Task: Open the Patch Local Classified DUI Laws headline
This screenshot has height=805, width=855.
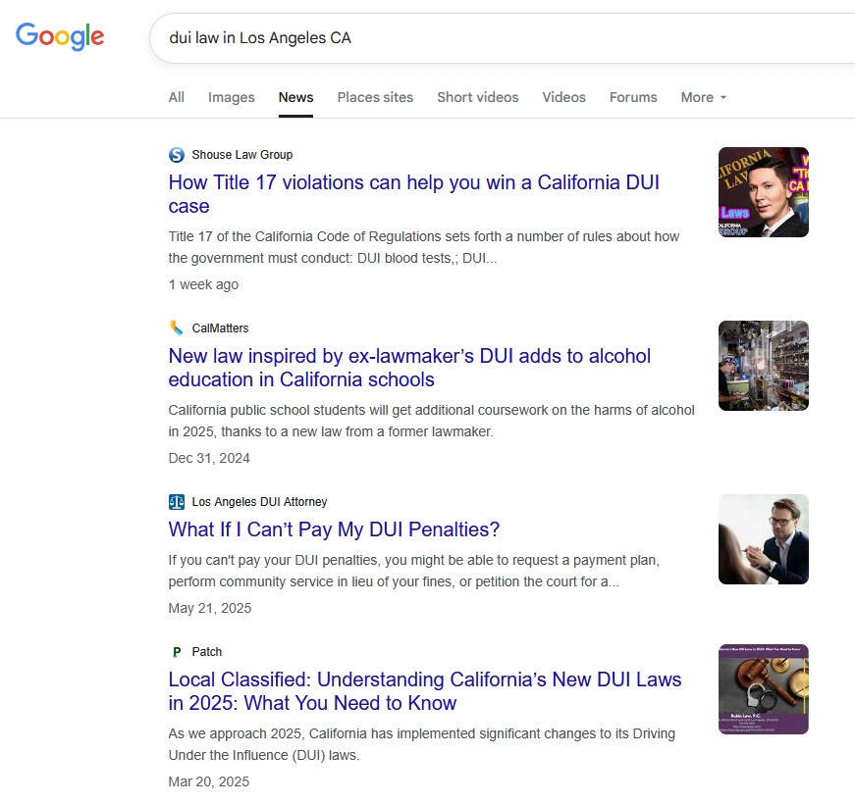Action: click(425, 691)
